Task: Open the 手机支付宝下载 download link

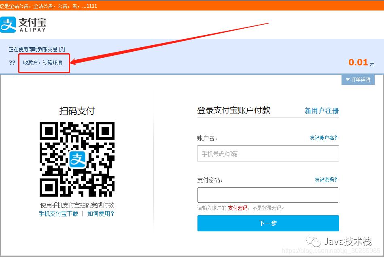Action: pos(58,214)
